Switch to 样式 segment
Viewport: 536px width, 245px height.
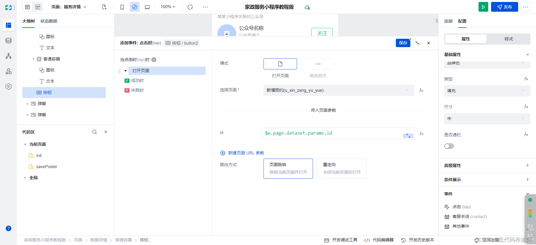[509, 39]
